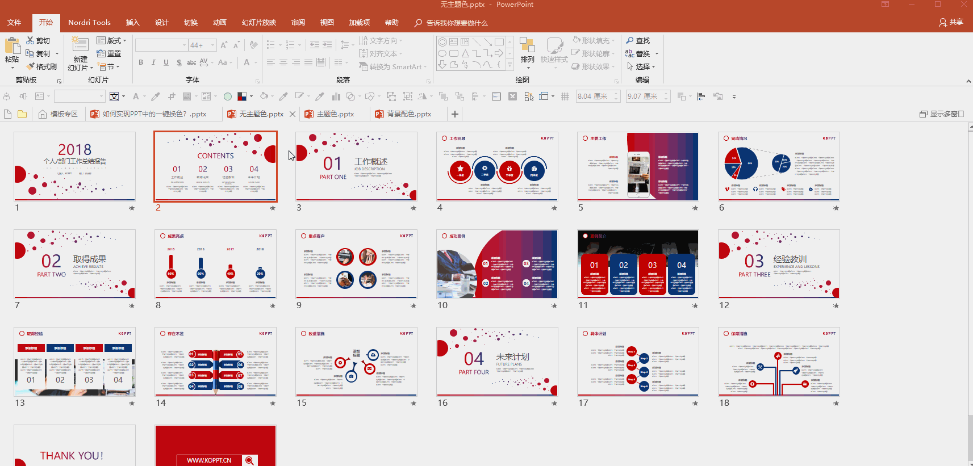The height and width of the screenshot is (466, 973).
Task: Open the font name combo box
Action: point(161,45)
